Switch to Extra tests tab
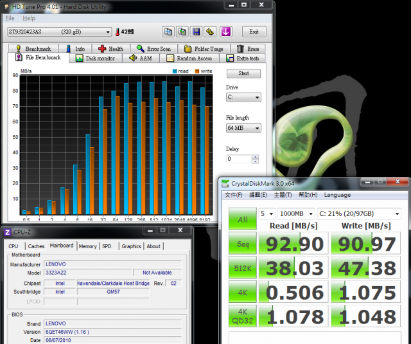Image resolution: width=411 pixels, height=344 pixels. click(243, 59)
